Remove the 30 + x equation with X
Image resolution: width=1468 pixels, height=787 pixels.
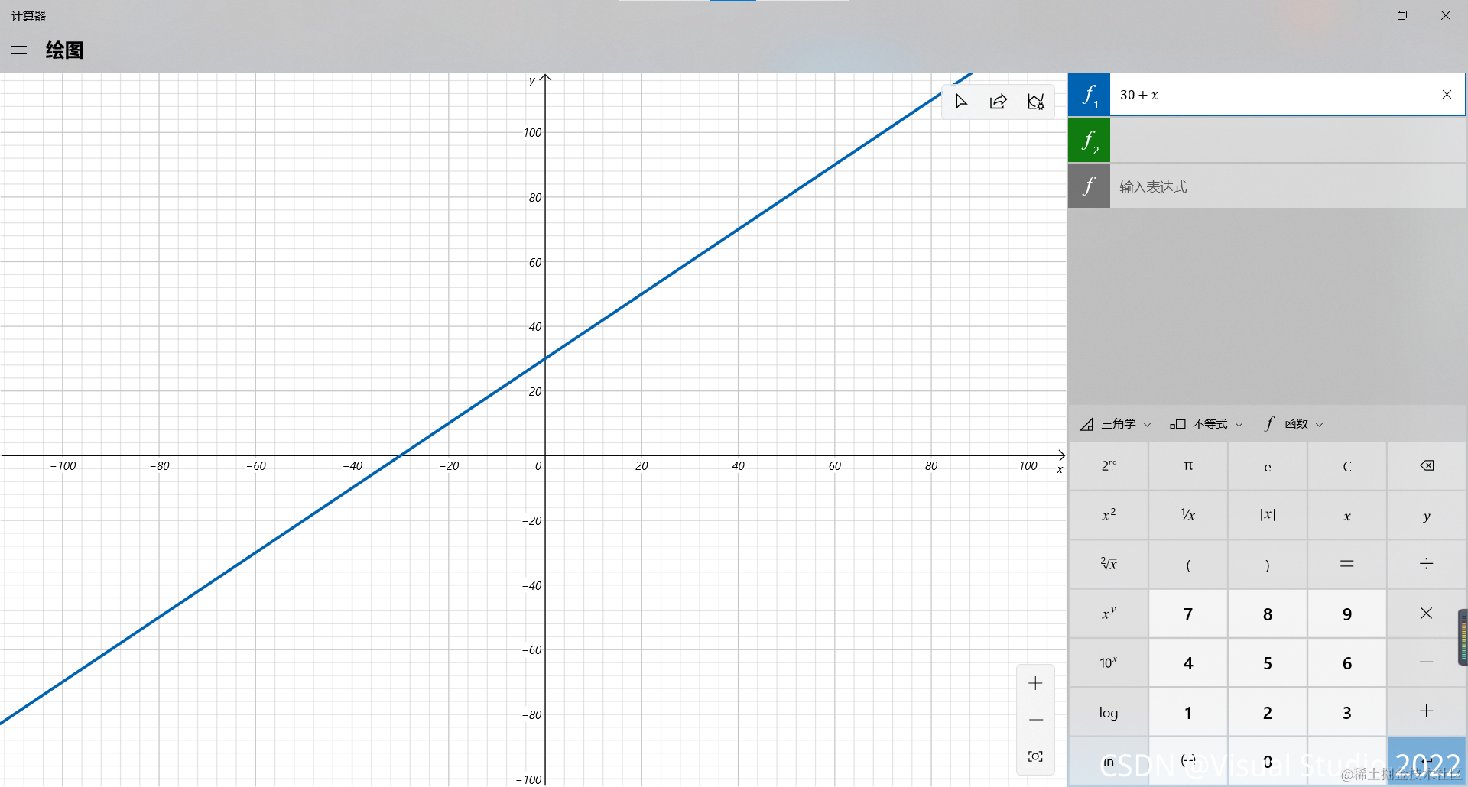1447,95
